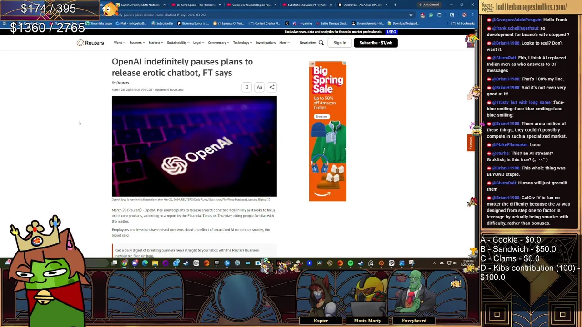The width and height of the screenshot is (582, 327).
Task: Open the Bickering Bunch bookmark
Action: pos(193,23)
